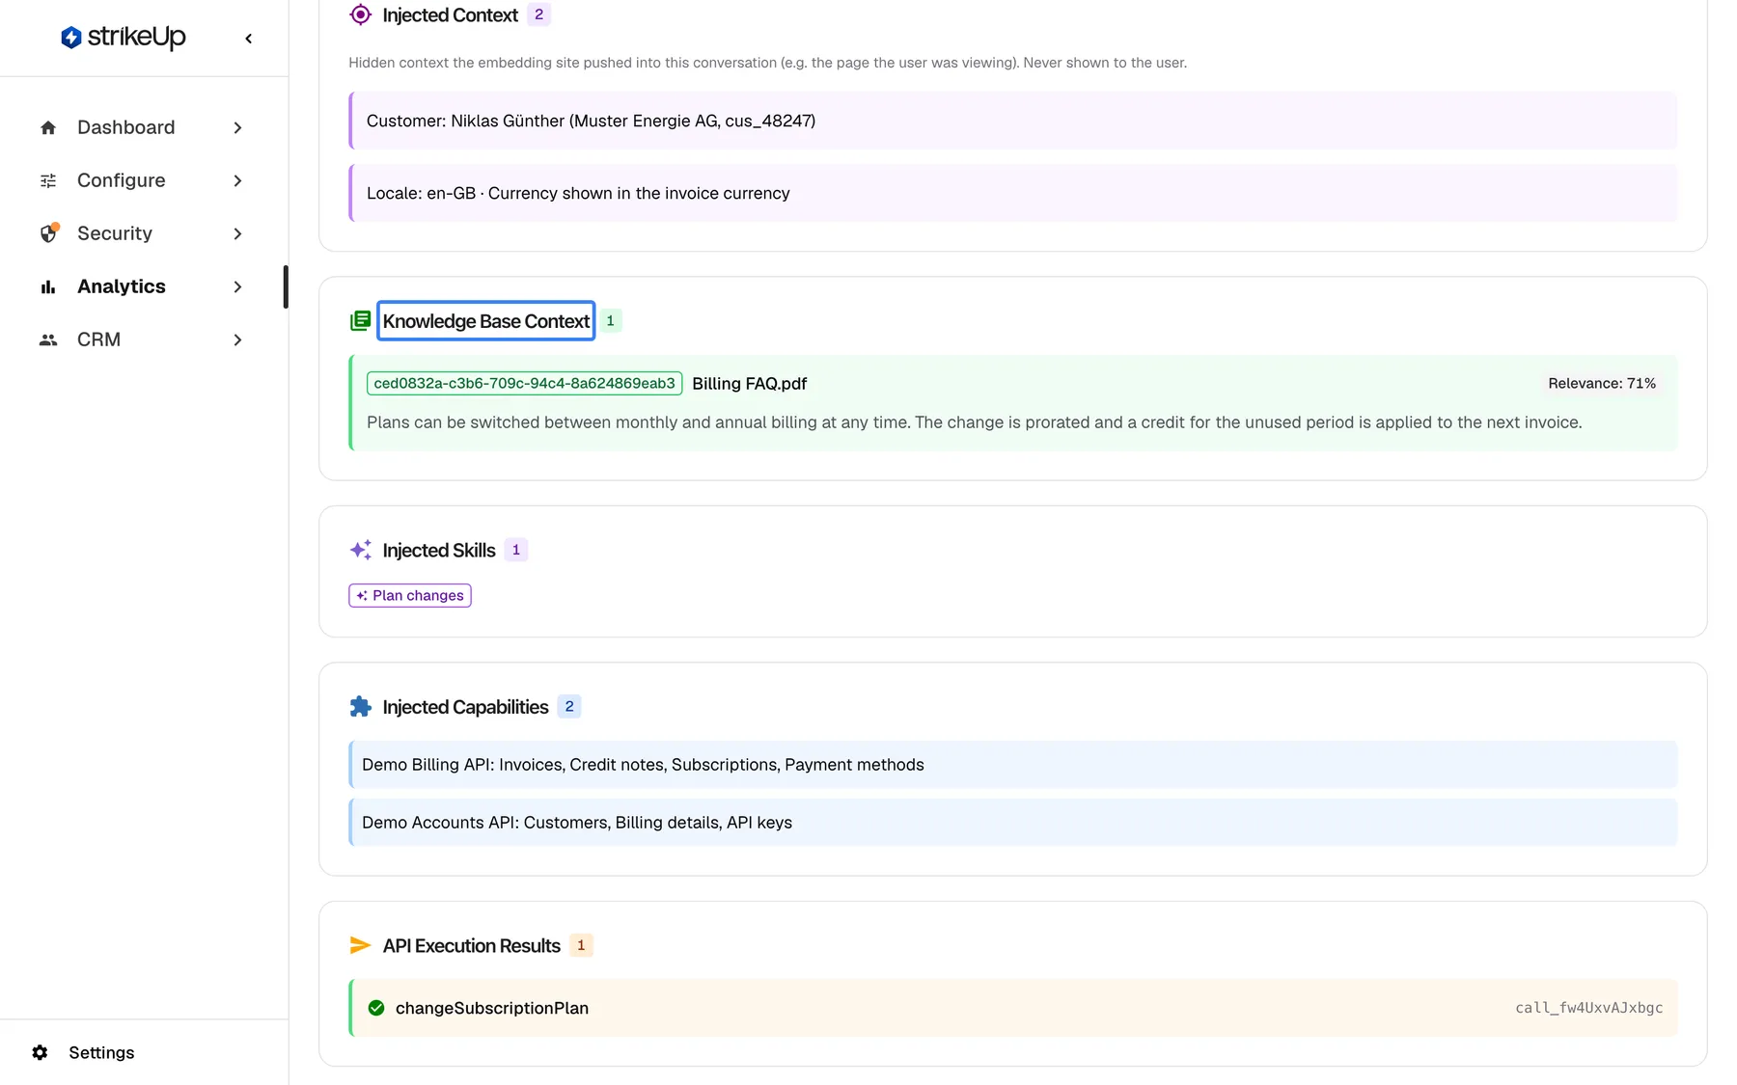
Task: Click the API Execution Results arrow icon
Action: click(x=360, y=945)
